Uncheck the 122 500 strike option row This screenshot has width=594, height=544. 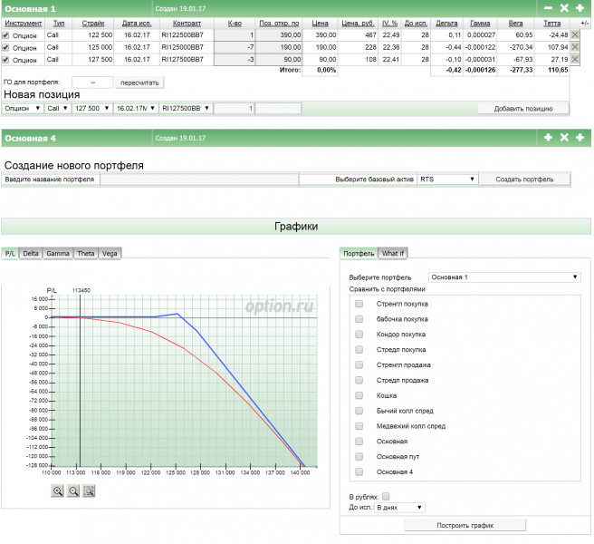coord(5,35)
